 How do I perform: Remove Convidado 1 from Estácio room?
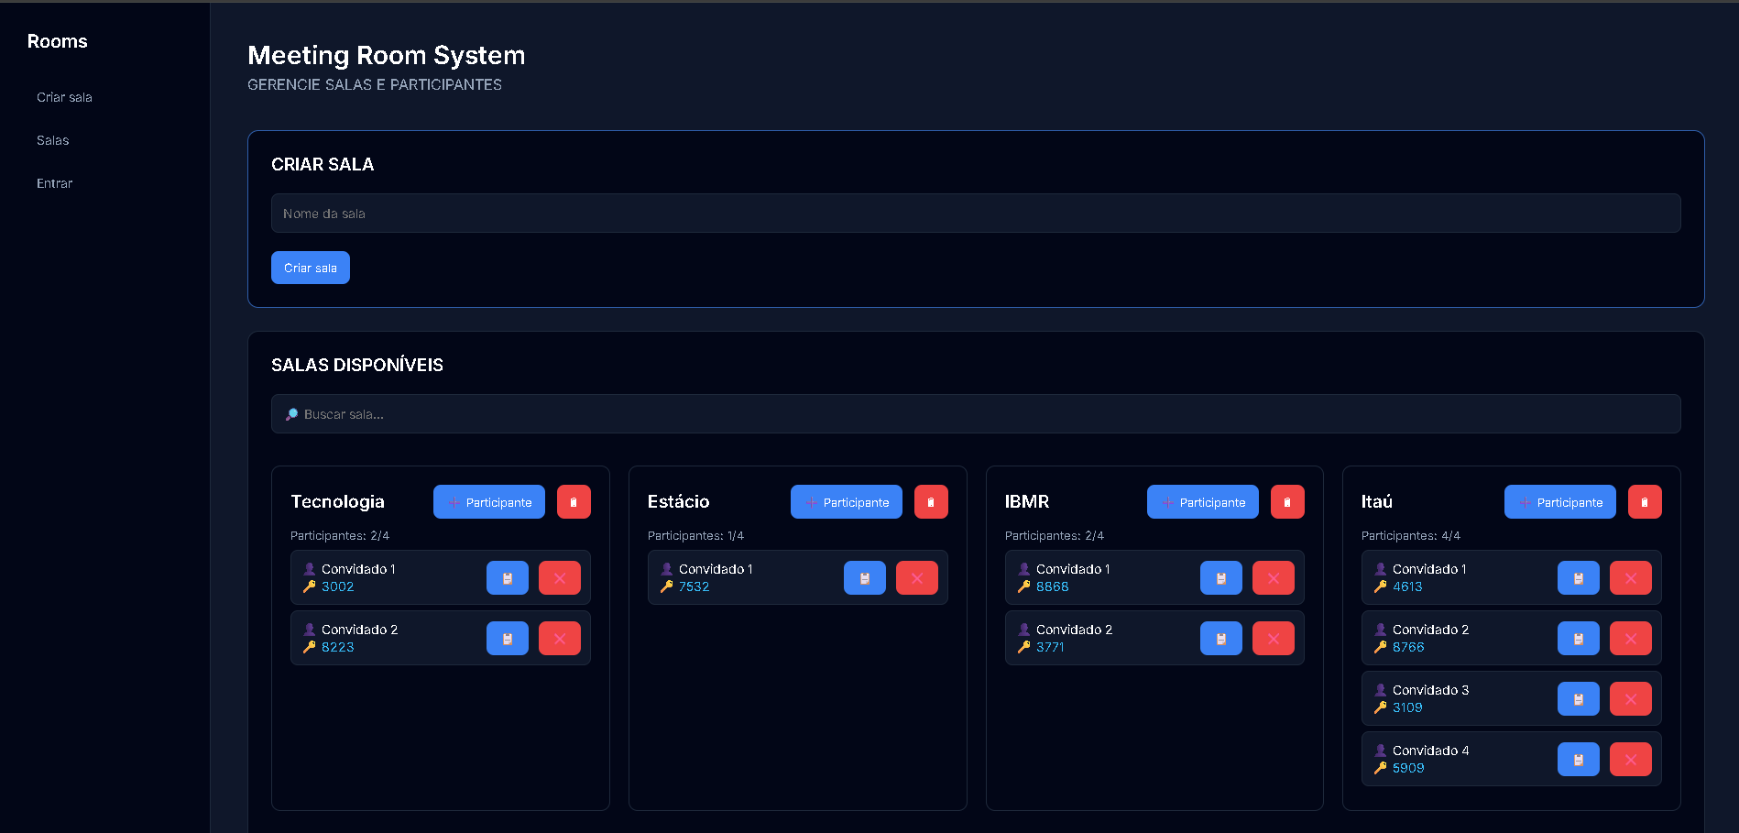(x=917, y=578)
